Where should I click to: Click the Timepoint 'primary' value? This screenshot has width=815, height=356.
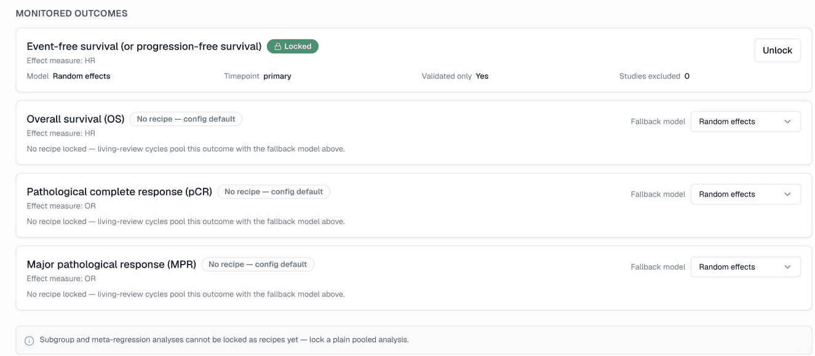click(277, 76)
